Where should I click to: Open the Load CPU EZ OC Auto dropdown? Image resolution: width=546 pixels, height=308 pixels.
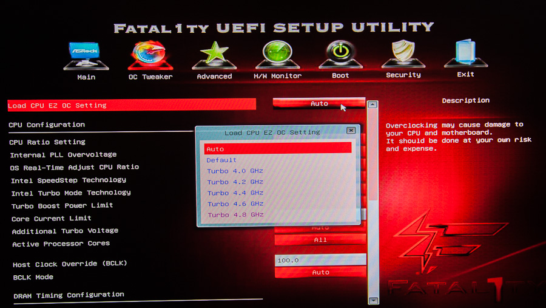pos(319,104)
